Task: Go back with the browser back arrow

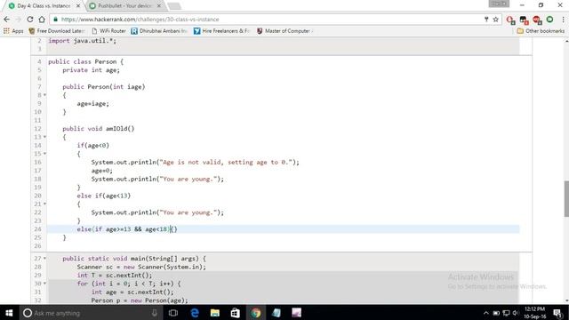Action: 6,20
